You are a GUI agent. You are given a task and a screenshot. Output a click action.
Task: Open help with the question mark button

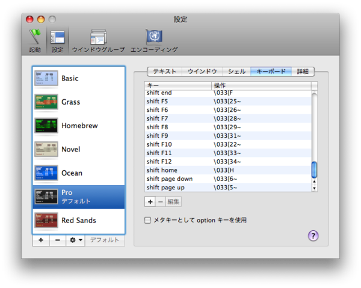(313, 236)
